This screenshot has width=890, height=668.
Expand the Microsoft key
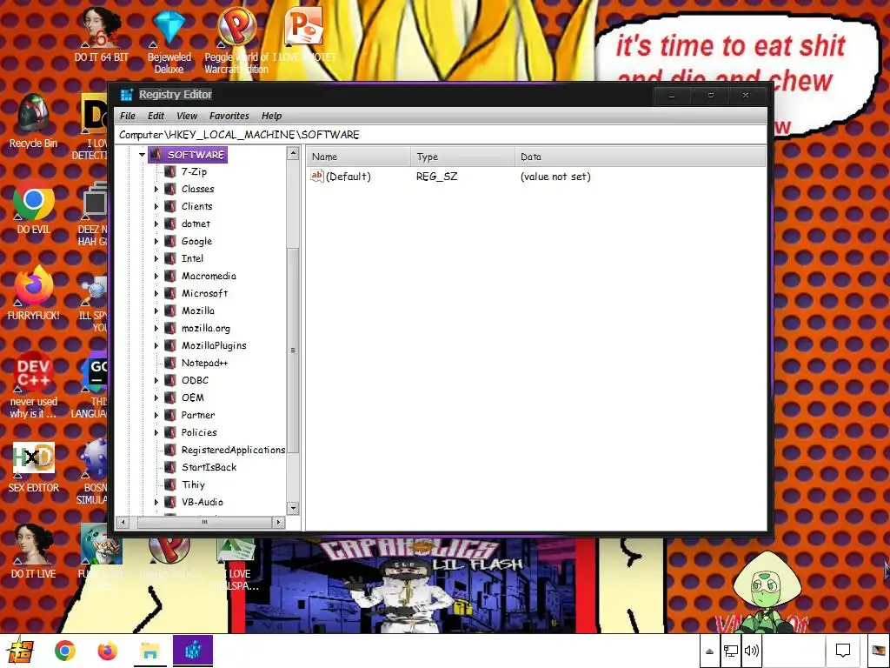pos(156,294)
